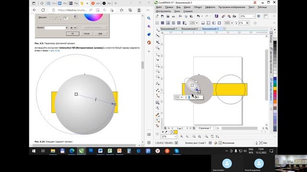
Task: Save the CorelDRAW document using the floppy disk icon
Action: 168,16
